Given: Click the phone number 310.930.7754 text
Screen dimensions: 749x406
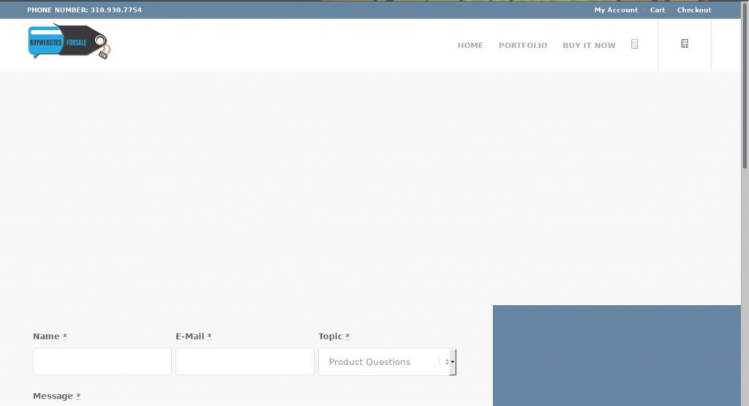Looking at the screenshot, I should (116, 10).
